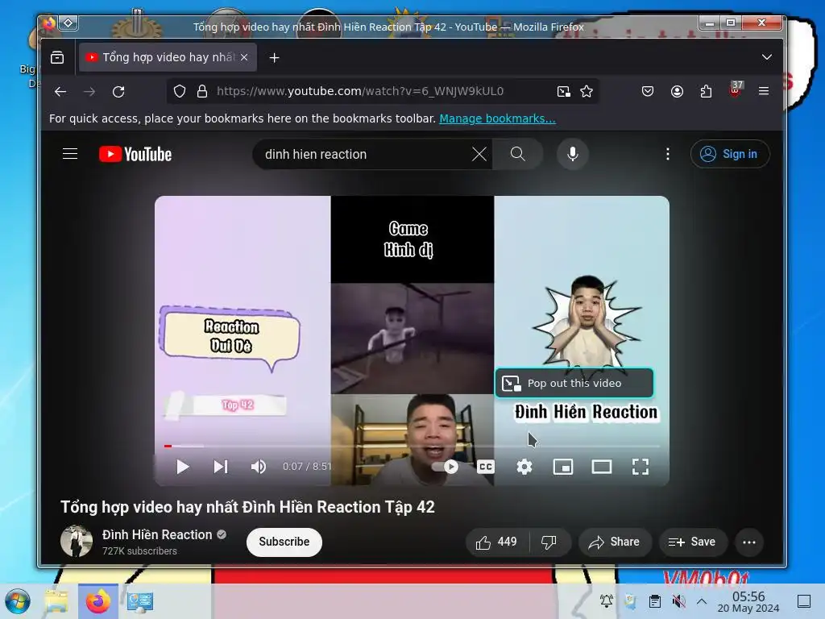
Task: Click Pop out this video tooltip
Action: 574,383
